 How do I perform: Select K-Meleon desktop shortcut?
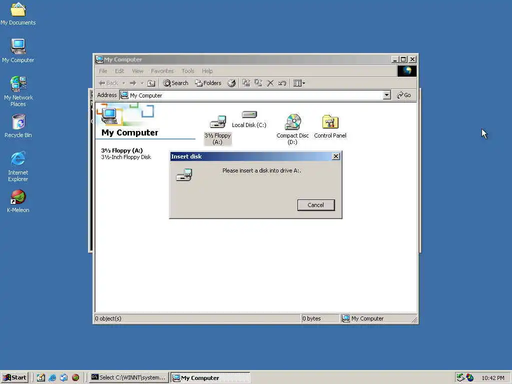click(18, 201)
